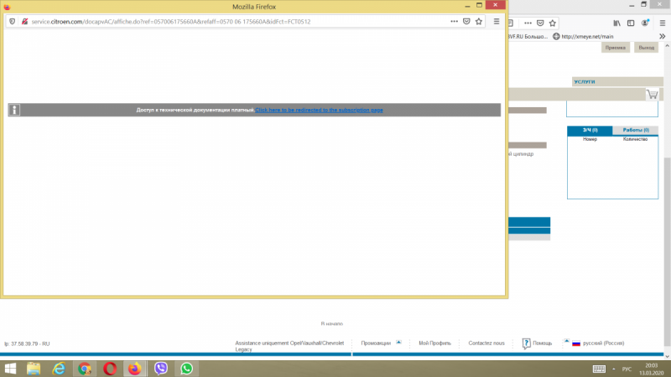Click the tracking protection shield icon
The width and height of the screenshot is (671, 377).
coord(12,21)
